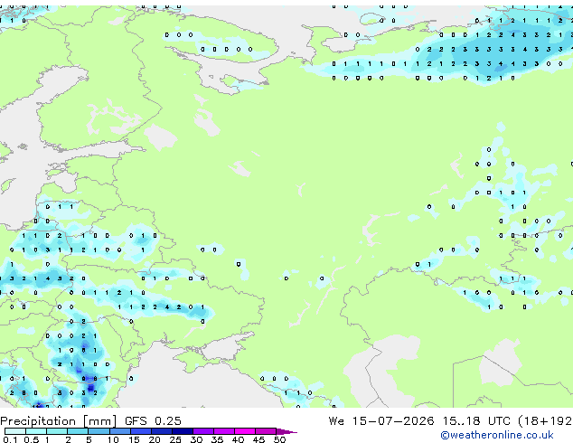Click the 20–25 mm legend swatch
This screenshot has height=443, width=573.
pyautogui.click(x=161, y=431)
